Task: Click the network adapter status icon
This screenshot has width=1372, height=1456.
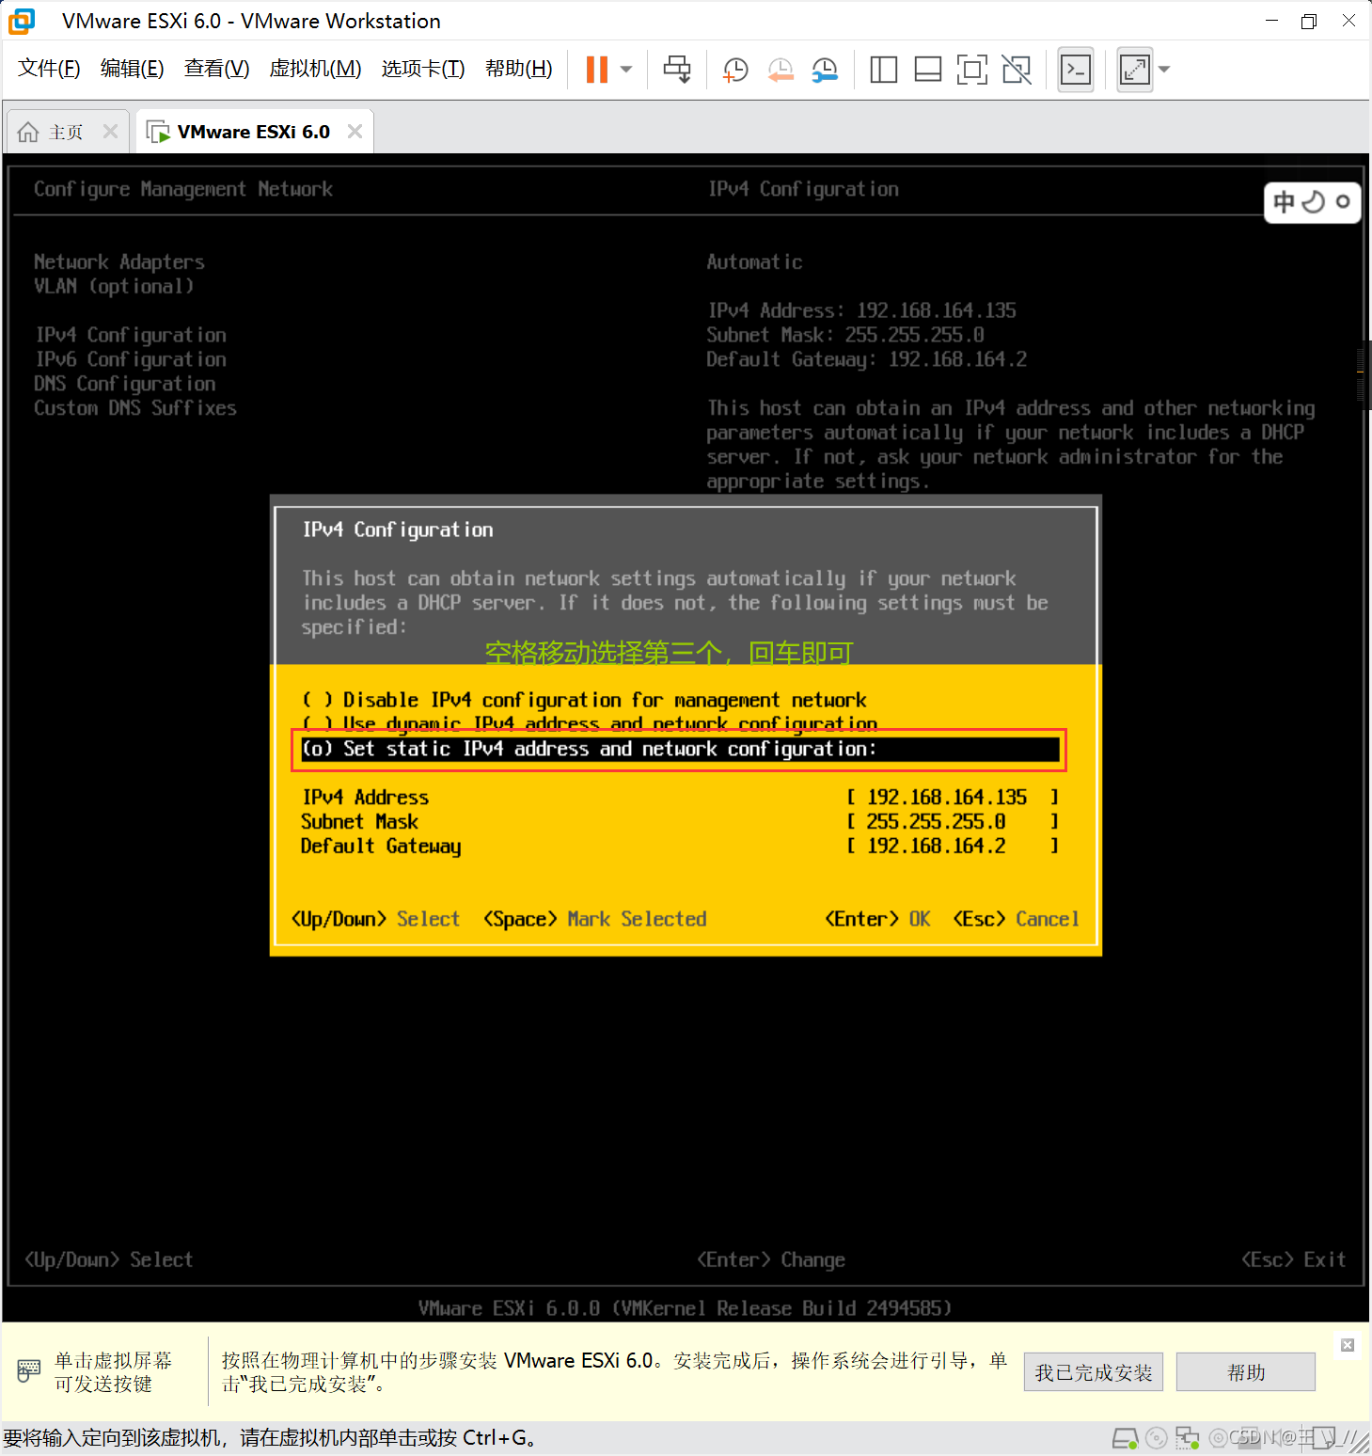Action: pyautogui.click(x=1188, y=1438)
